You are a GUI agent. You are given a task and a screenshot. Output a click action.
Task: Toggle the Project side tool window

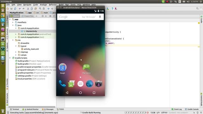(x=7, y=20)
